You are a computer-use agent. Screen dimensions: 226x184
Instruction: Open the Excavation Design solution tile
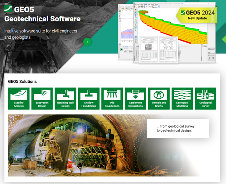42,99
